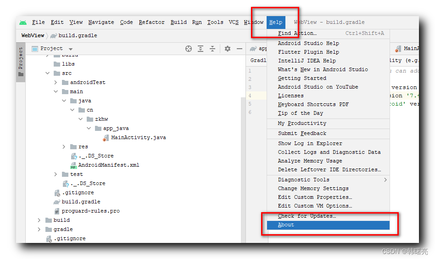Select Flutter Plugin Help
Image resolution: width=435 pixels, height=259 pixels.
pyautogui.click(x=328, y=52)
